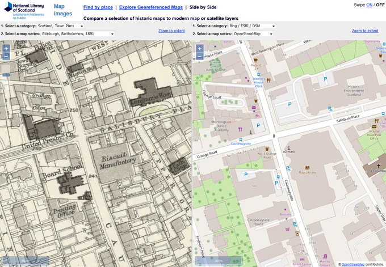Click Zoom to extent for the left map
The height and width of the screenshot is (267, 386).
click(x=171, y=31)
